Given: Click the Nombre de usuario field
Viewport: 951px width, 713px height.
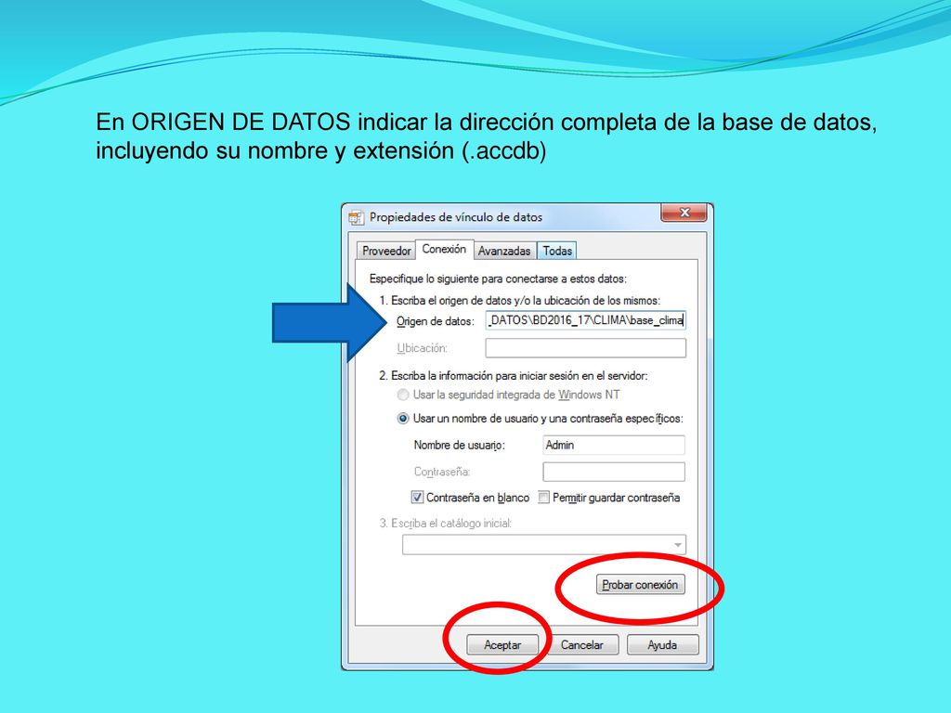Looking at the screenshot, I should [x=614, y=445].
